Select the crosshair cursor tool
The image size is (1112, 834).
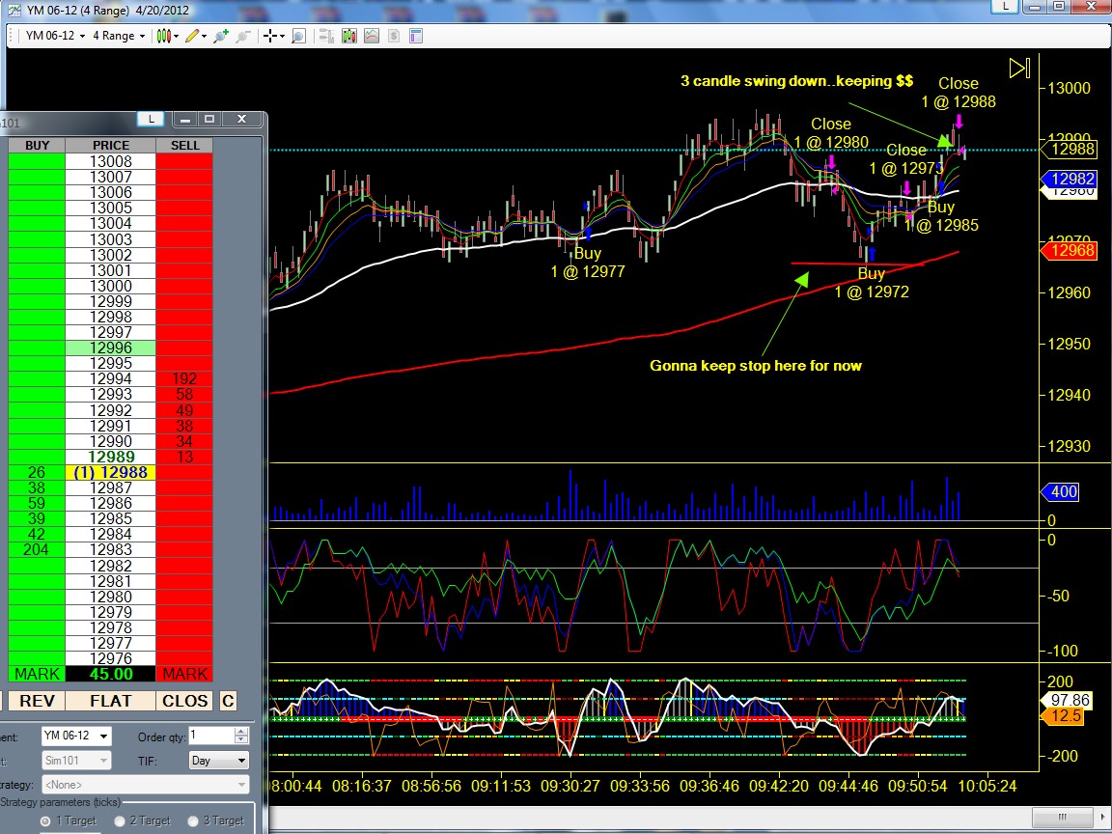[269, 36]
